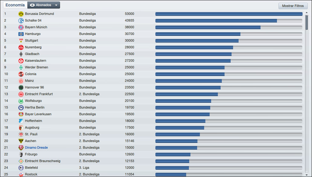Click the 30700 value for Hamburgo
Viewport: 312px width, 177px height.
click(x=129, y=34)
